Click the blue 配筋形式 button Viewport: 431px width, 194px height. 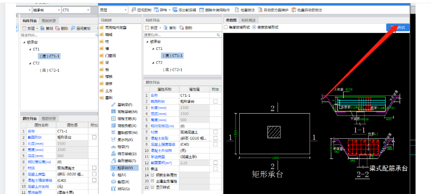(x=398, y=28)
